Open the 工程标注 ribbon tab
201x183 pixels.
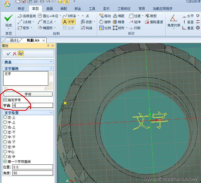(124, 8)
